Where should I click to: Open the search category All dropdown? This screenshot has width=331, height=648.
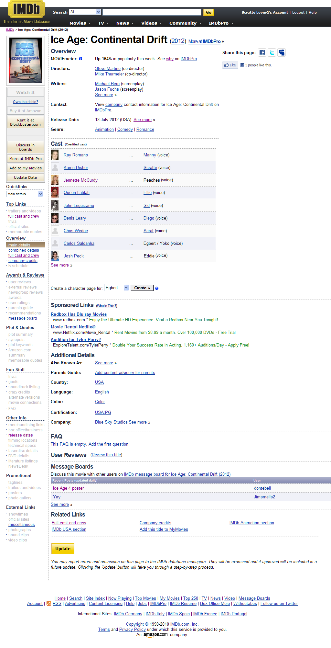click(x=85, y=12)
